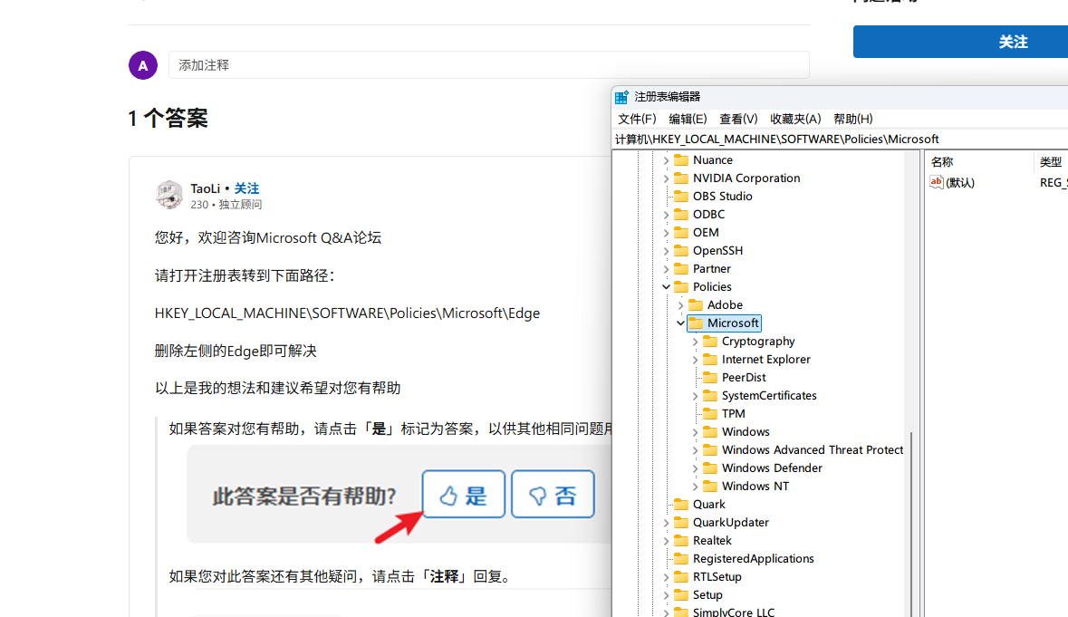1068x617 pixels.
Task: Select the Microsoft folder icon
Action: point(696,323)
